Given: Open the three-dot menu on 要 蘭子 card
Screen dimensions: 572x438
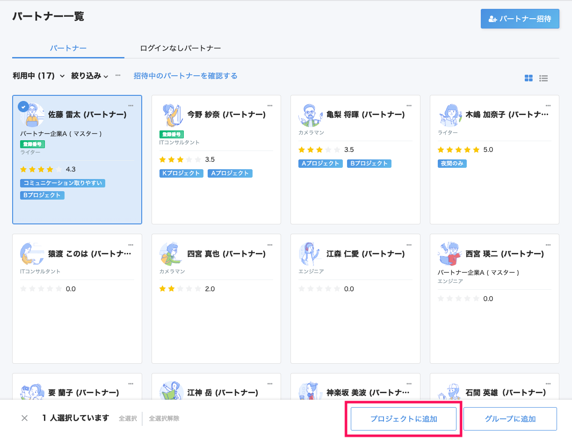Looking at the screenshot, I should 131,383.
